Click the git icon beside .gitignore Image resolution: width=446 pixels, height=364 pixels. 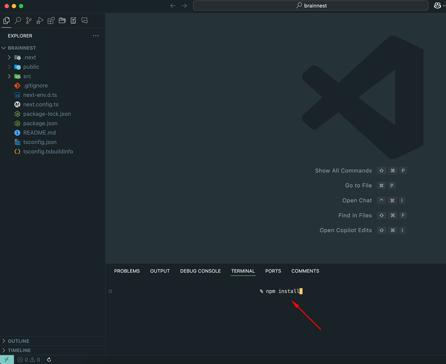(17, 86)
